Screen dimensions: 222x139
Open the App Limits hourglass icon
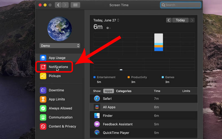43,99
